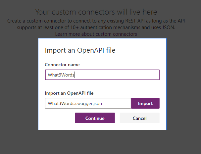Click the 'Connector name' field label
The width and height of the screenshot is (201, 154).
(62, 65)
